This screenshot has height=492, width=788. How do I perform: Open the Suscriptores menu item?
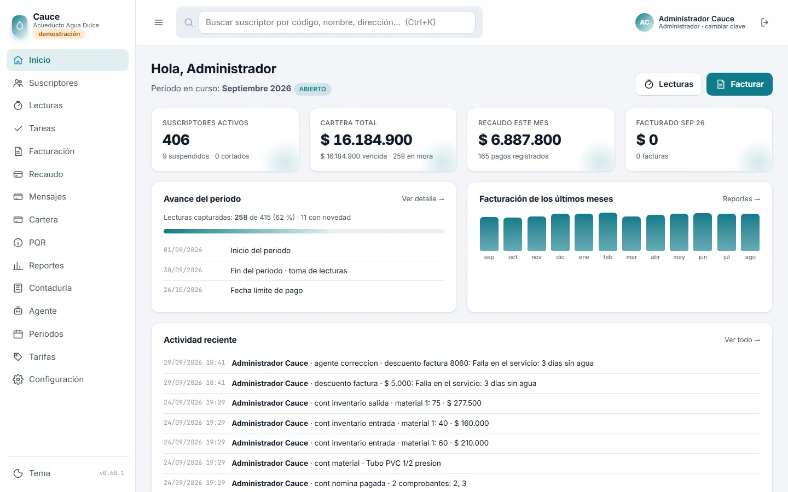67,83
